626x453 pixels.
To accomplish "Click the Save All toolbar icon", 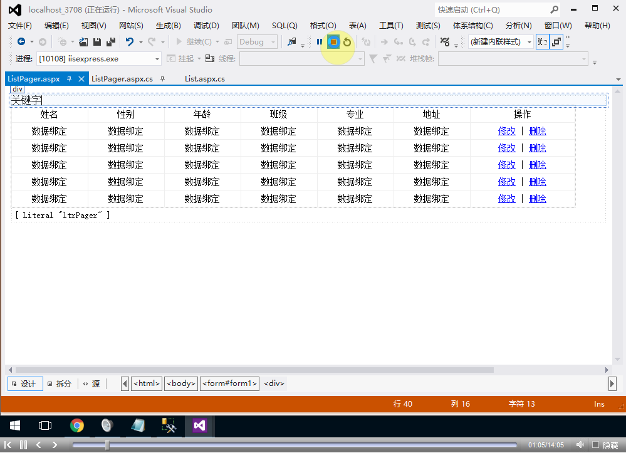I will pos(111,42).
